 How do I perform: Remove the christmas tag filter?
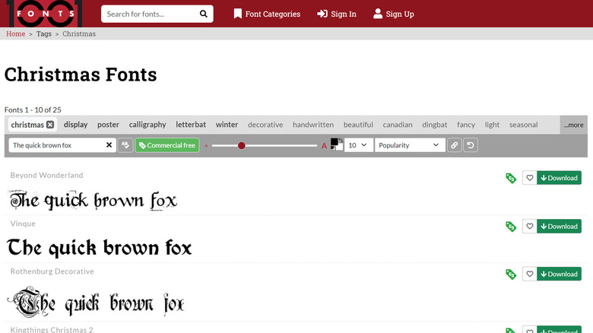(x=50, y=125)
